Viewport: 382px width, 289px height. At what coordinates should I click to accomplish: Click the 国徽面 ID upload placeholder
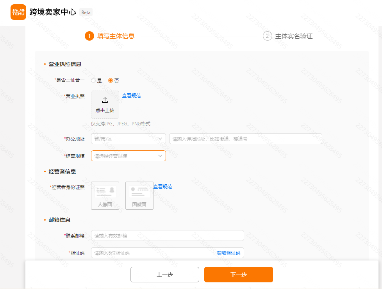click(139, 195)
